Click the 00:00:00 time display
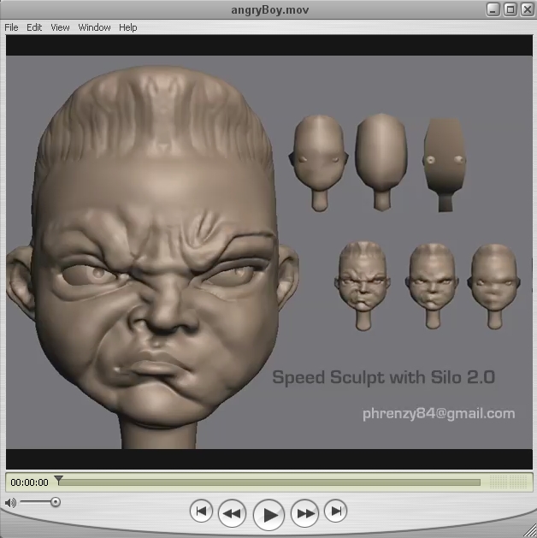The width and height of the screenshot is (537, 538). click(x=29, y=482)
